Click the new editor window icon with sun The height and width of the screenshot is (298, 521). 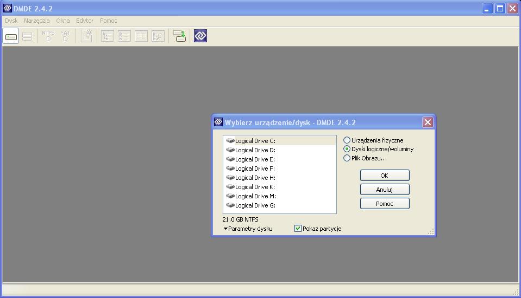click(86, 36)
